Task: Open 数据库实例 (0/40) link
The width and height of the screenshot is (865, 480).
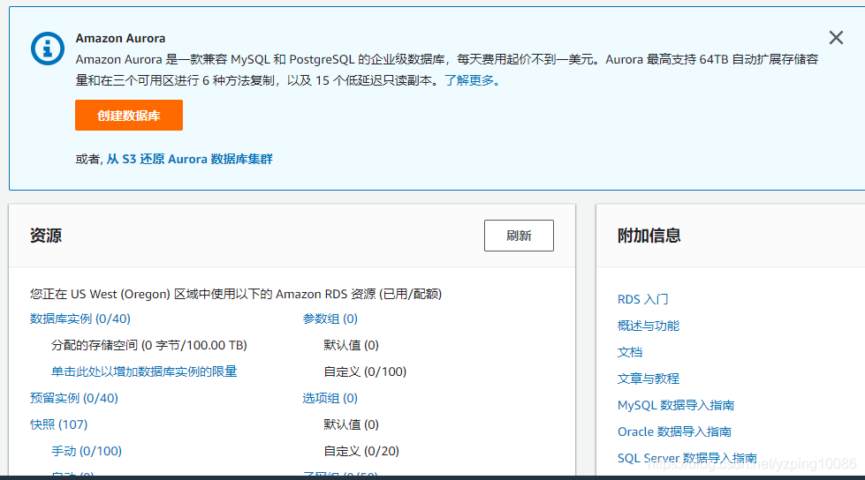Action: tap(80, 319)
